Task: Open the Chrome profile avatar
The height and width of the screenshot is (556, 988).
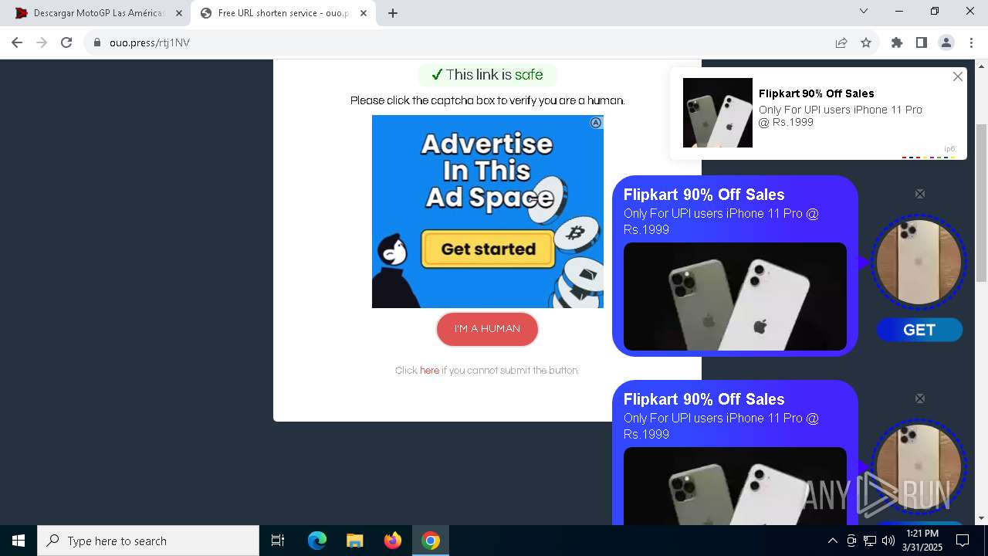Action: (x=946, y=42)
